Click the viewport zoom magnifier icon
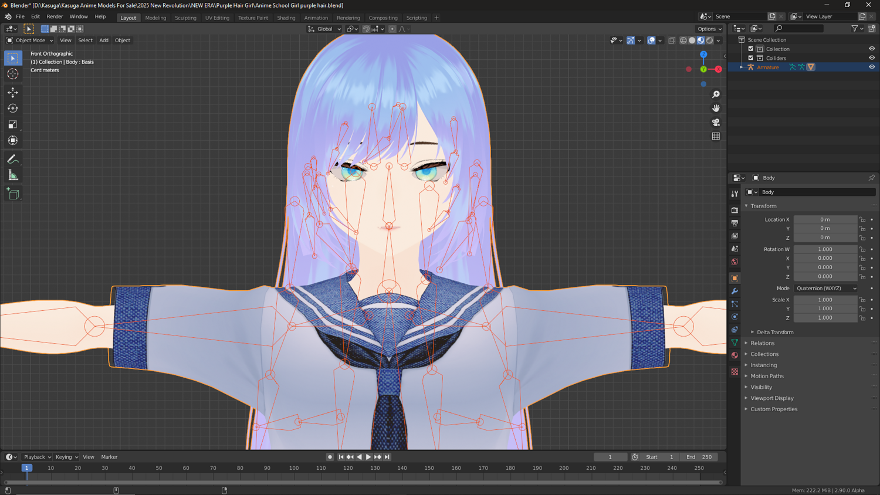 (x=716, y=94)
